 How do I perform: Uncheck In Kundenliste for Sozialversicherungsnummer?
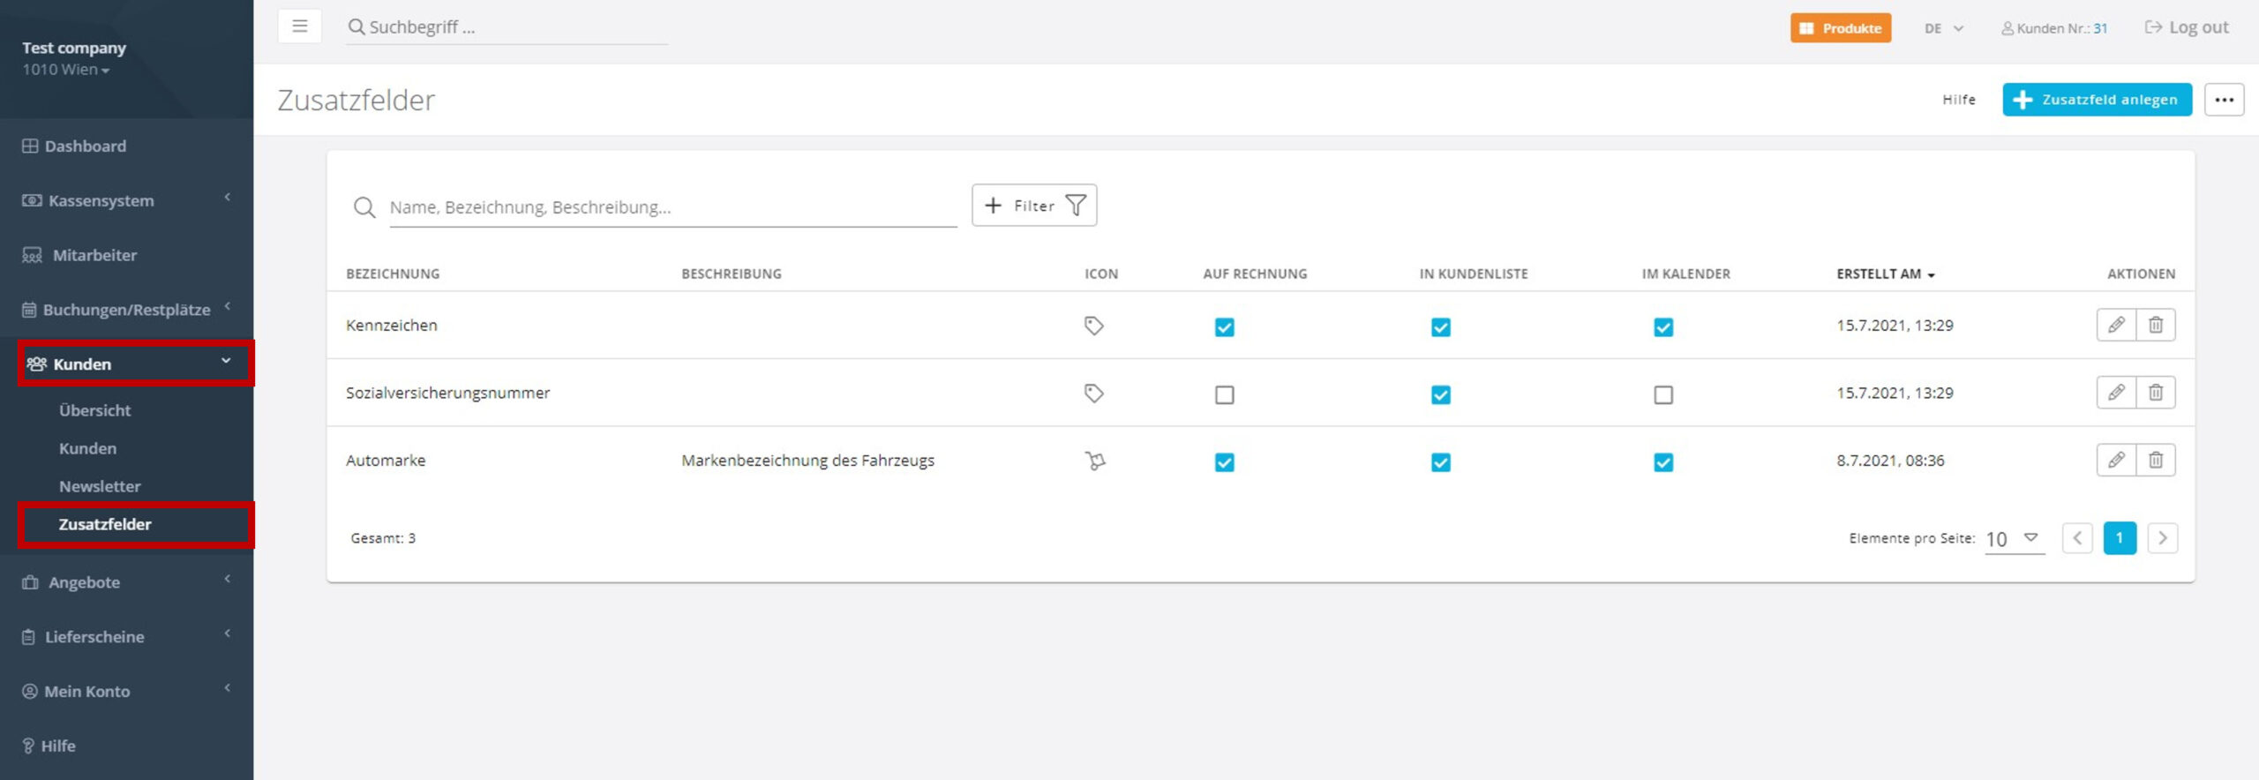coord(1440,394)
